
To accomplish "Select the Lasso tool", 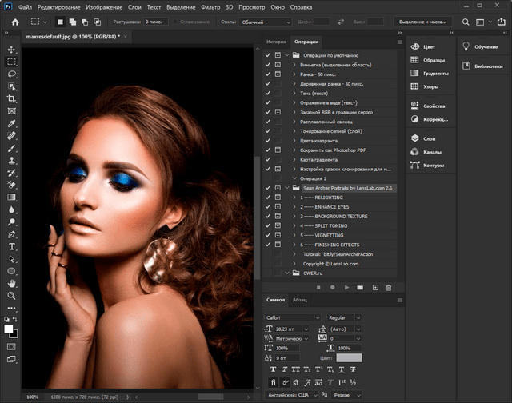I will [12, 74].
